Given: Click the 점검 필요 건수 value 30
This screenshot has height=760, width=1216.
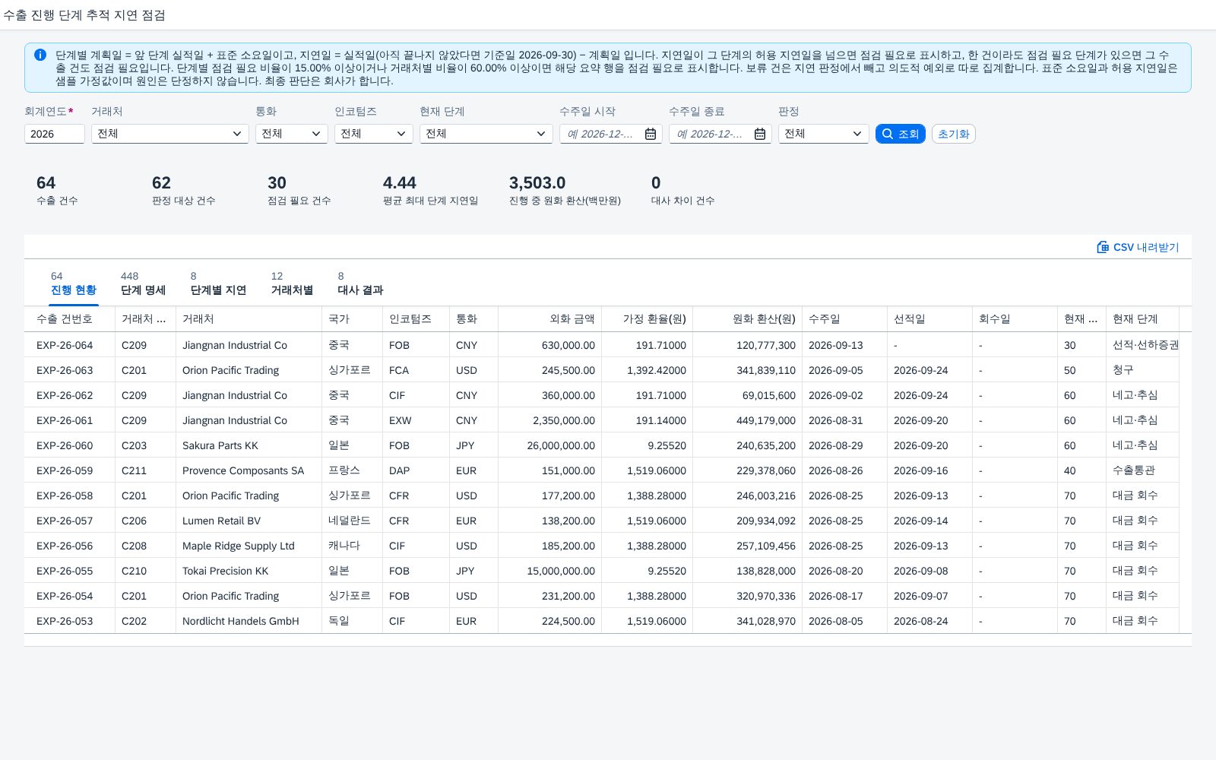Looking at the screenshot, I should tap(277, 183).
